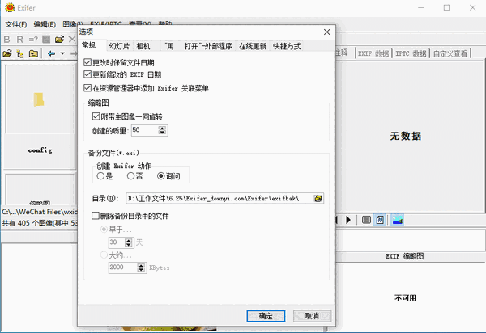Select the '是' radio button
486x333 pixels.
[x=100, y=176]
